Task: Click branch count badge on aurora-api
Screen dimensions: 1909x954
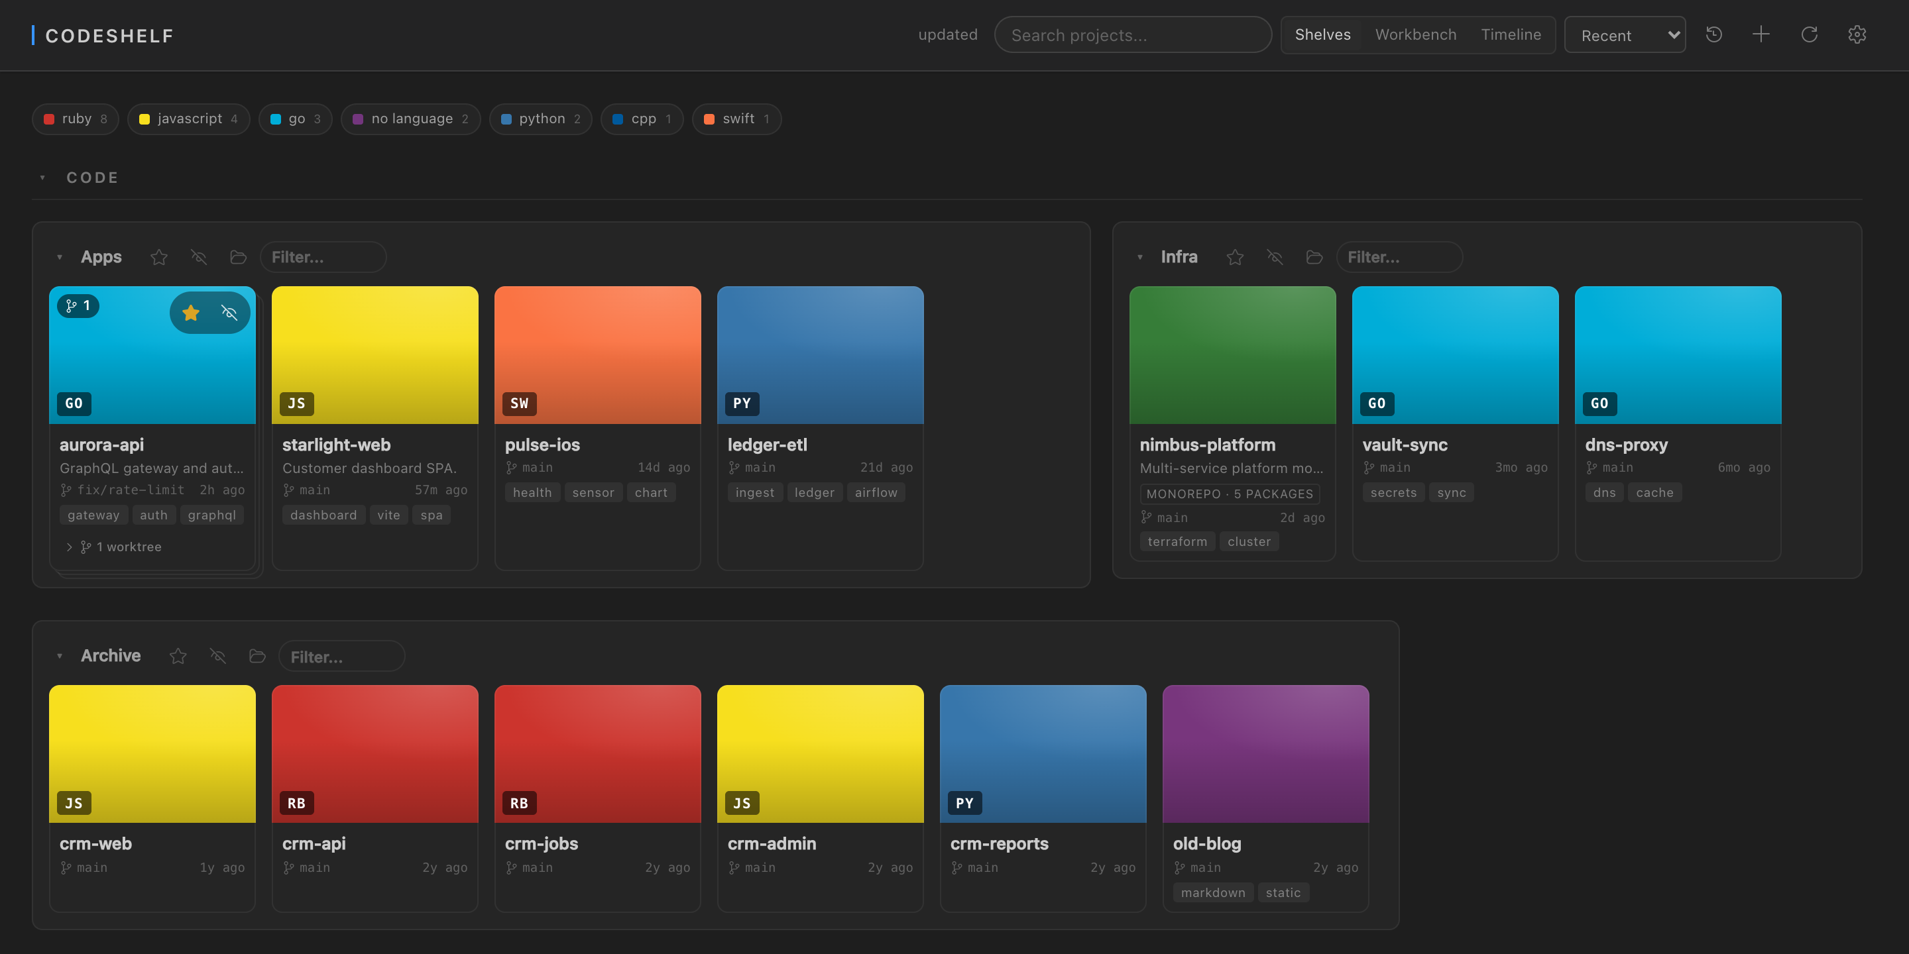Action: pos(78,306)
